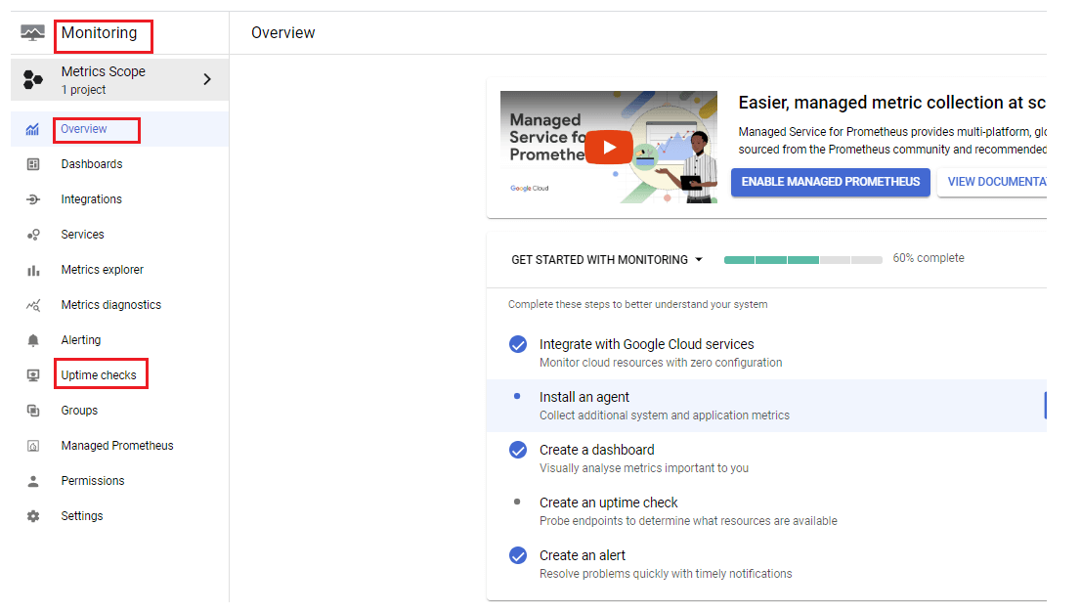The width and height of the screenshot is (1081, 612).
Task: Collapse the Get Started With Monitoring dropdown arrow
Action: pyautogui.click(x=699, y=259)
